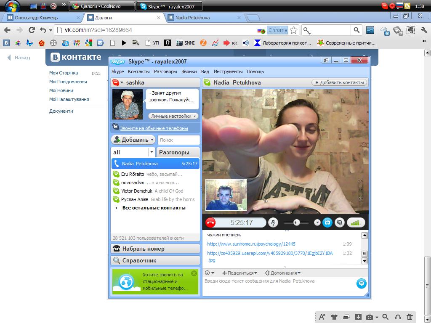Open the Звонки menu
431x323 pixels.
tap(189, 71)
